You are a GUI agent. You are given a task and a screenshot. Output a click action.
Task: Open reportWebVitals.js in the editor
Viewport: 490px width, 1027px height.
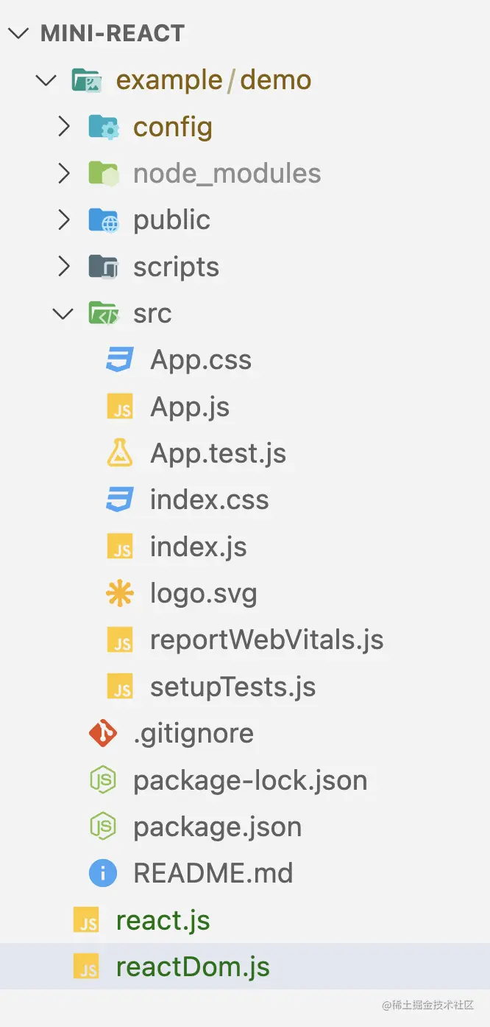(x=266, y=639)
